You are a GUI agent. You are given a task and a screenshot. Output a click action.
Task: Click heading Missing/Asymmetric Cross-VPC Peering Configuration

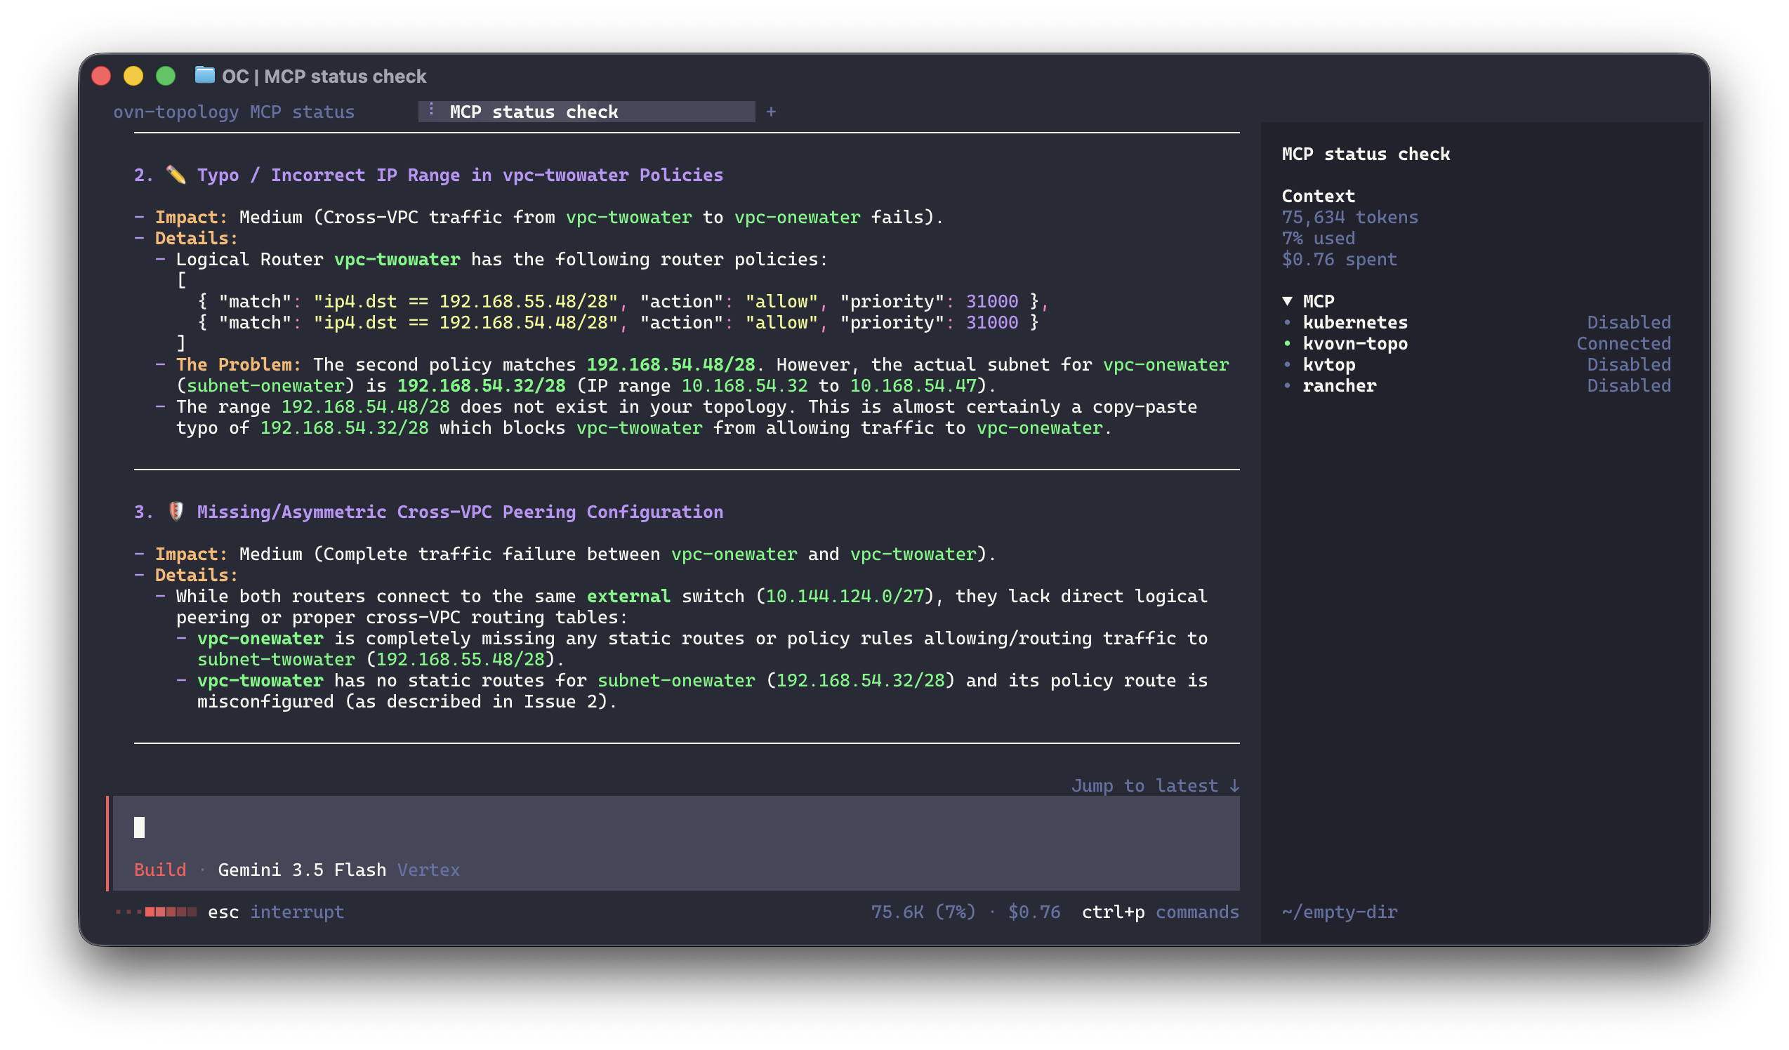460,512
